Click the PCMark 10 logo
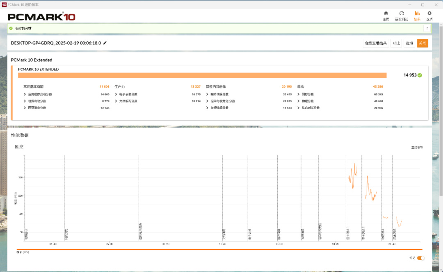This screenshot has width=443, height=272. click(41, 17)
